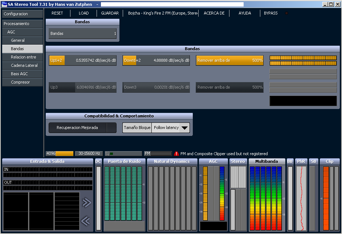Click the LOAD button

84,13
